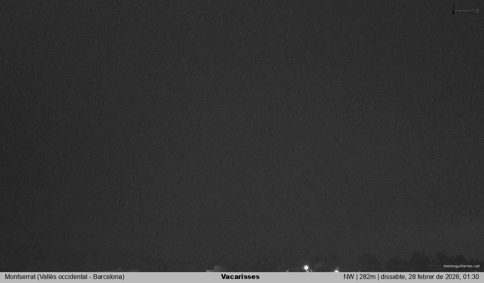
Task: Click the 01:30 timestamp
Action: coord(471,277)
